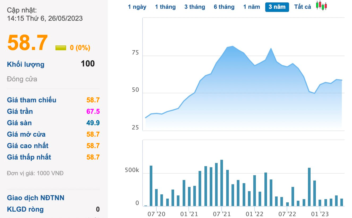Image resolution: width=352 pixels, height=218 pixels.
Task: Click the 'Giá sàn' label
Action: [x=19, y=123]
